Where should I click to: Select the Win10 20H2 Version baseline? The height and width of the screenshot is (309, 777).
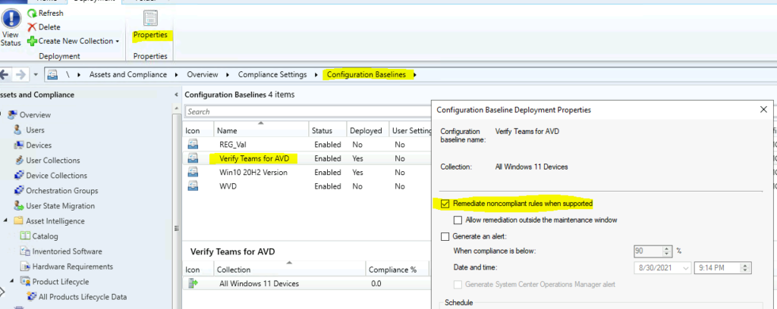[x=307, y=173]
